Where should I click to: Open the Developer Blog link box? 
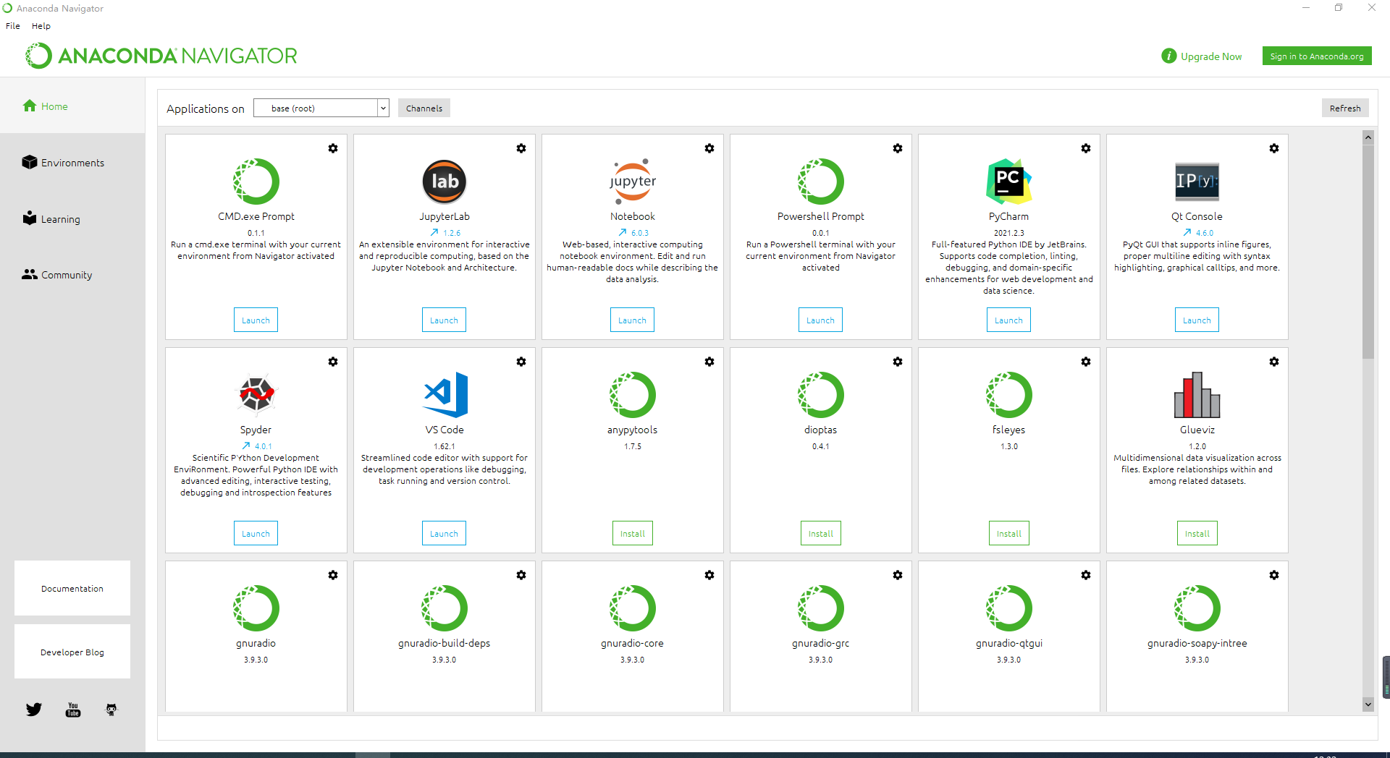tap(72, 652)
